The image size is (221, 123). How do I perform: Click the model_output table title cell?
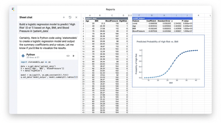162,18
